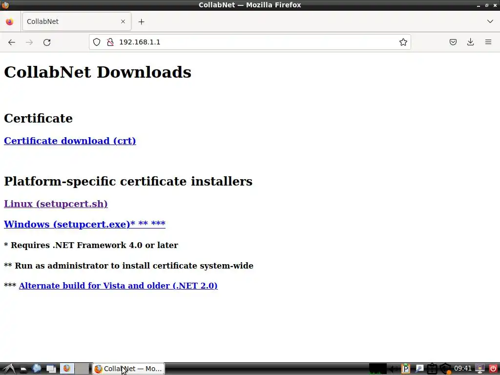Open the CPU usage monitor graph

tap(378, 369)
